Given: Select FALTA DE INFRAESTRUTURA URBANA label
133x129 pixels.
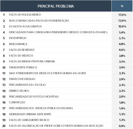Looking at the screenshot, I should 32,61.
